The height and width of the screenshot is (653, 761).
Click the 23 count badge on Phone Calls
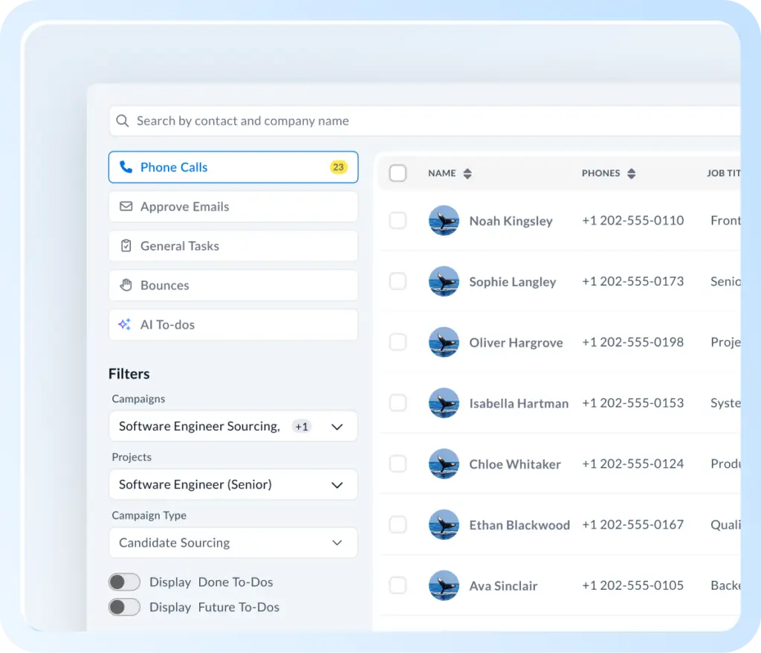click(x=338, y=167)
